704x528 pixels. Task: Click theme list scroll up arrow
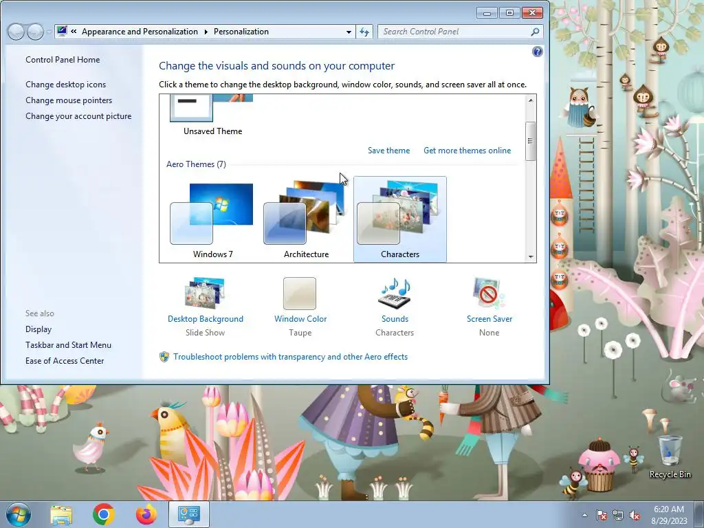[x=531, y=100]
